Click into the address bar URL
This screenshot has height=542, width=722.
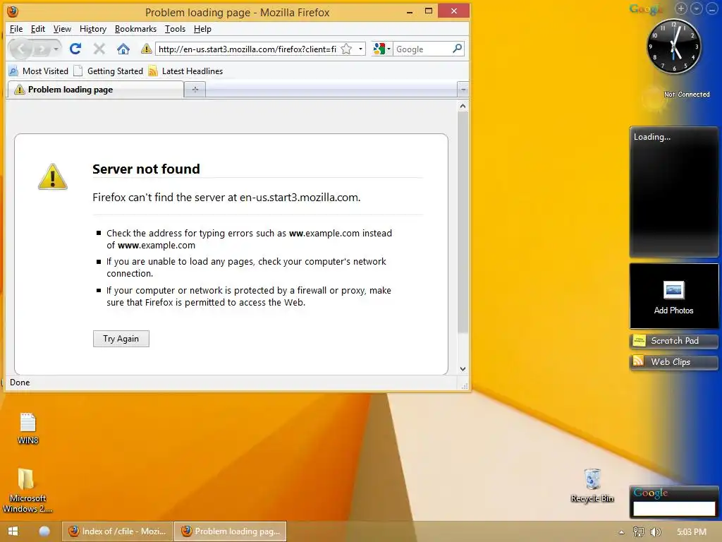[247, 49]
